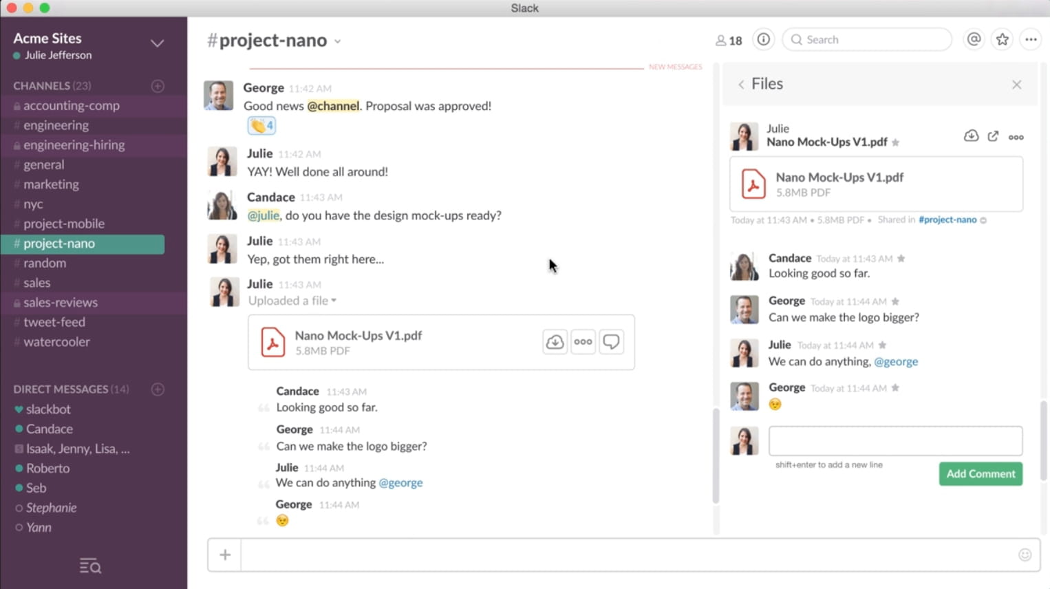This screenshot has width=1050, height=589.
Task: Open channel details info icon
Action: point(763,40)
